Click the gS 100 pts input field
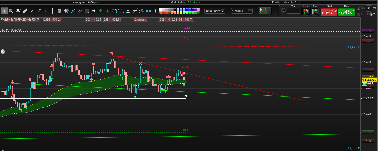Image resolution: width=378 pixels, height=151 pixels. pos(369,8)
